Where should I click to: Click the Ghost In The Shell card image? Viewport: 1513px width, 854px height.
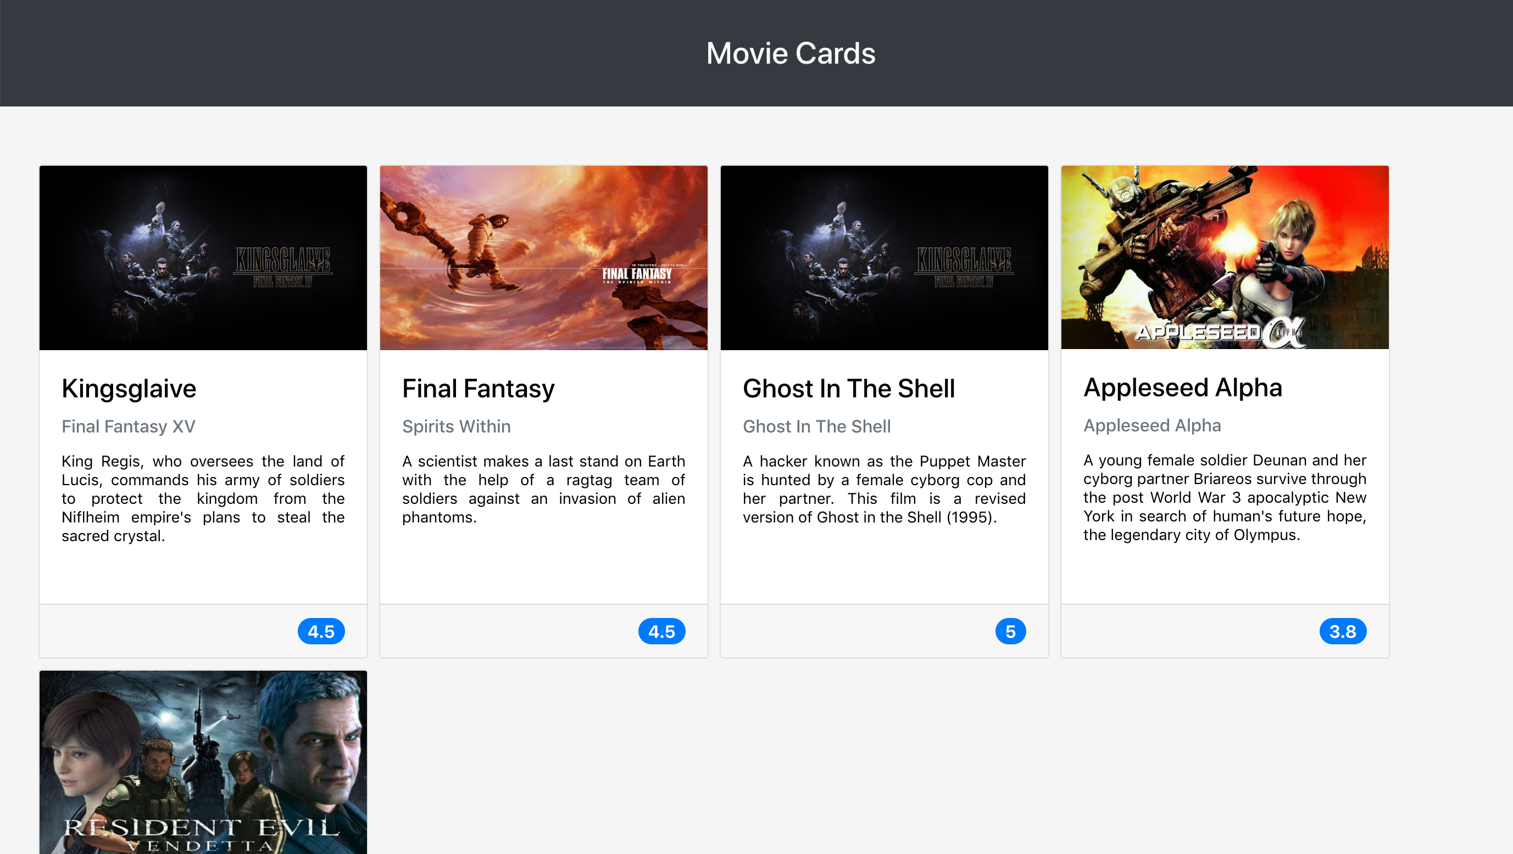point(884,257)
